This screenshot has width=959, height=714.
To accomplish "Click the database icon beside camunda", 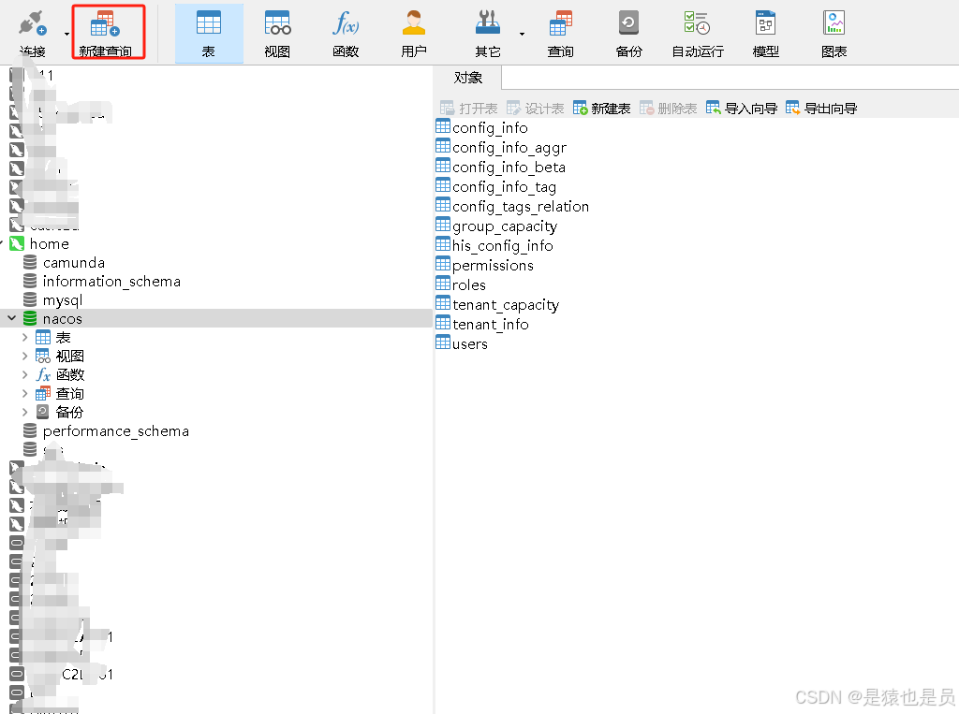I will 30,262.
